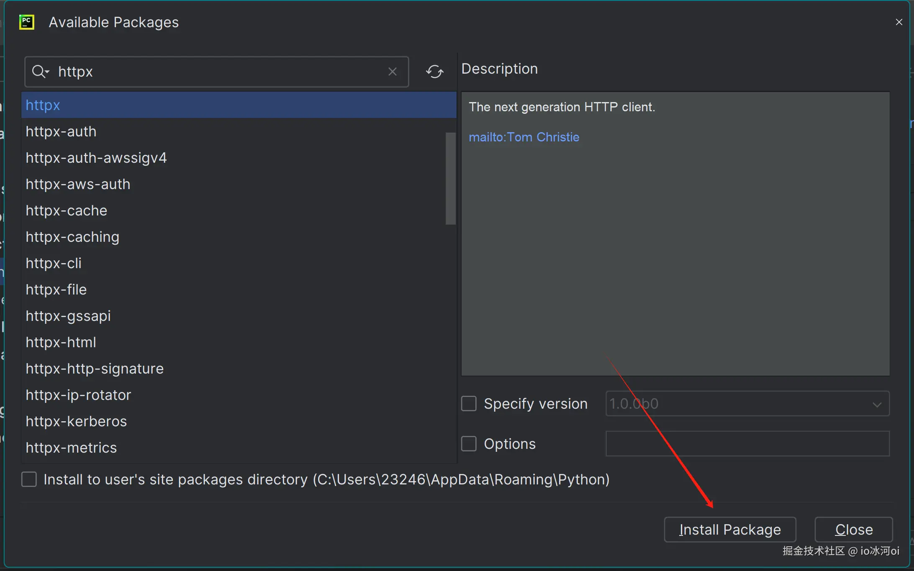Choose httpx-kerberos from the list

(76, 422)
